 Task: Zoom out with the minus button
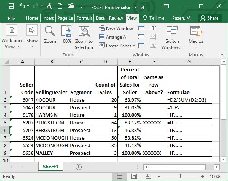159,176
